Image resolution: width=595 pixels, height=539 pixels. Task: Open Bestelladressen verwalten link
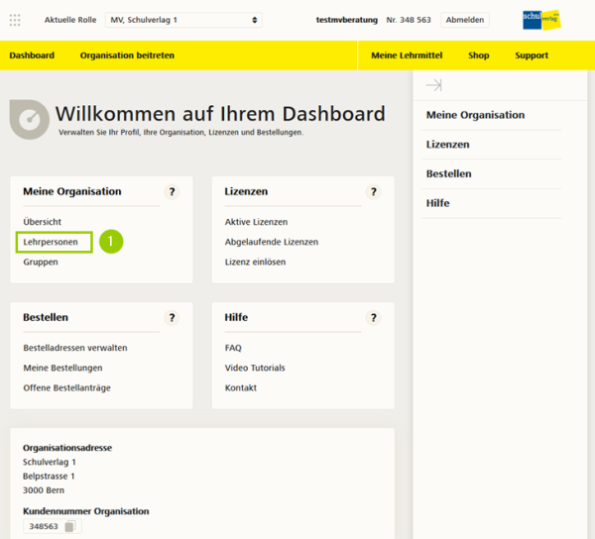tap(74, 348)
